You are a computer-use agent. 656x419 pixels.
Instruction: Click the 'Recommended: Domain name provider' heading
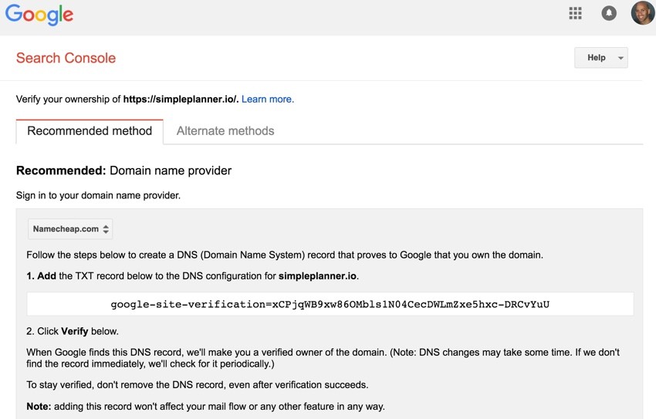coord(123,171)
